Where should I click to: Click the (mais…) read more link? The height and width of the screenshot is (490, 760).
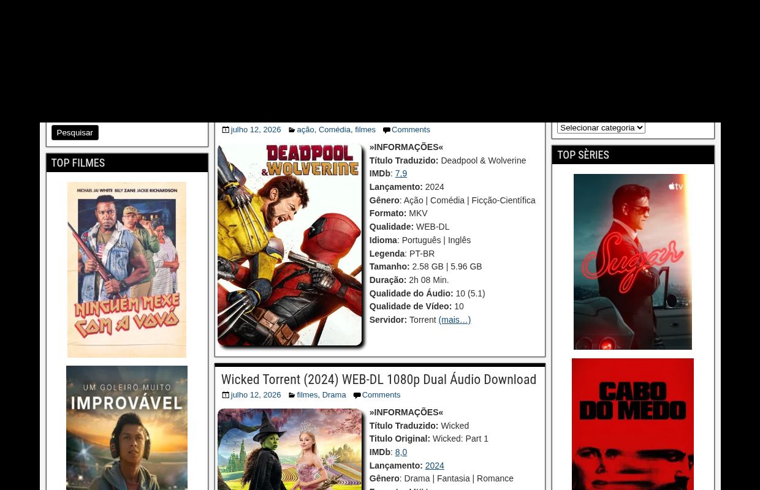click(x=454, y=320)
